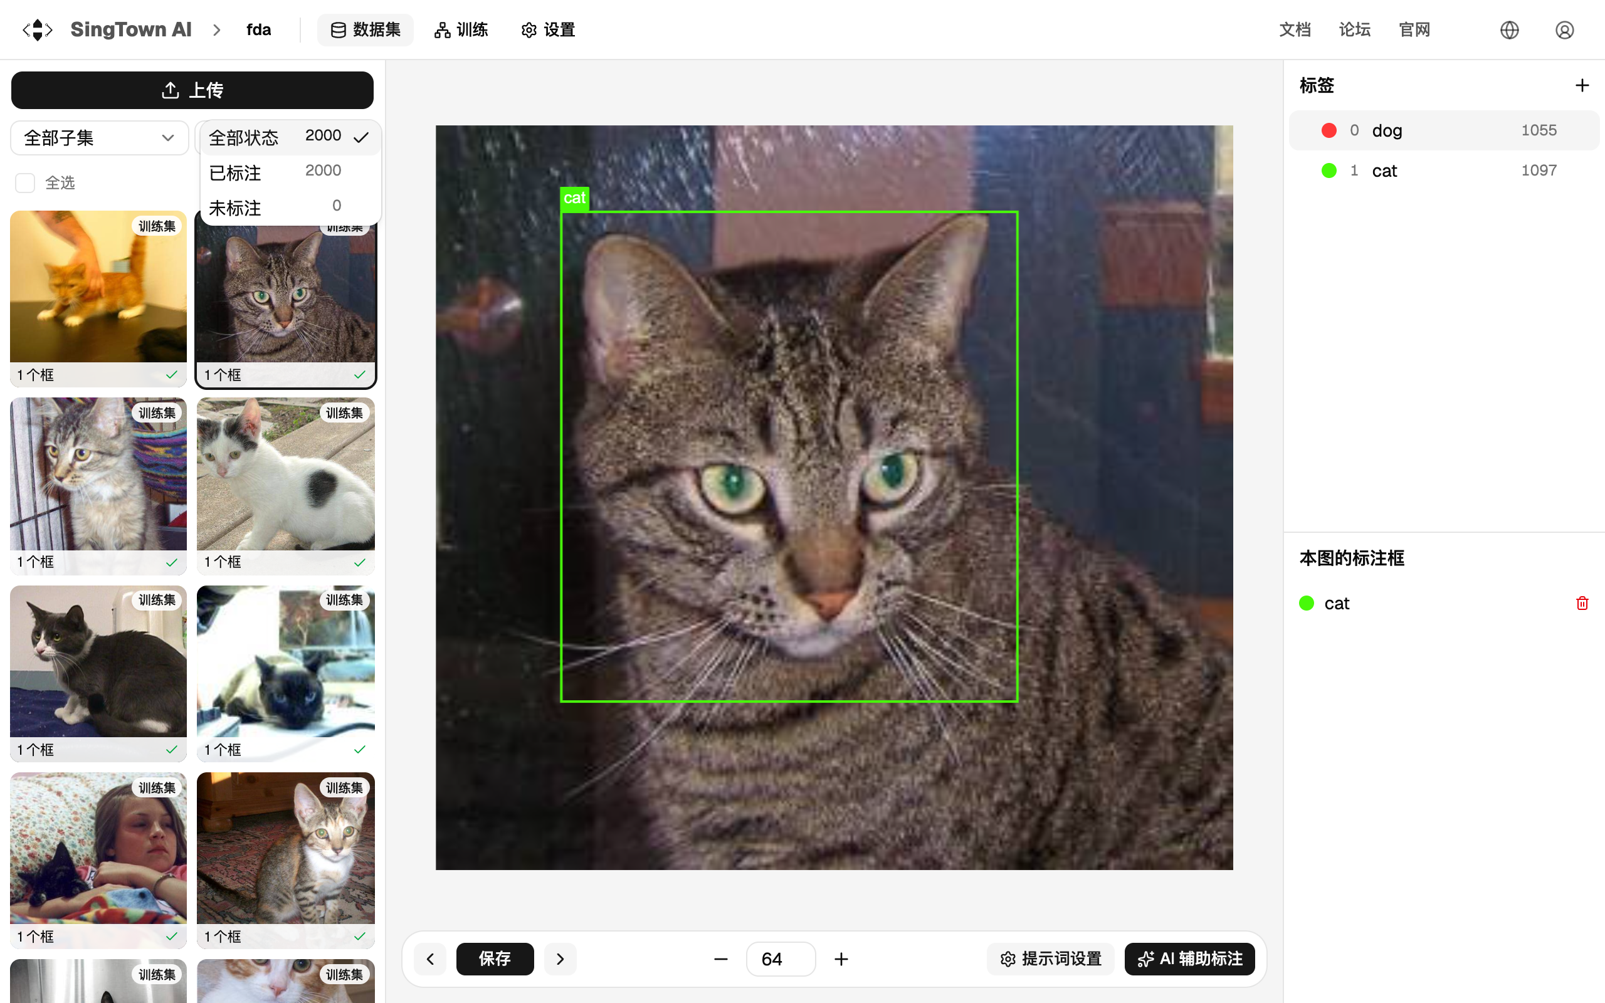
Task: Decrease box size with minus icon
Action: pos(721,959)
